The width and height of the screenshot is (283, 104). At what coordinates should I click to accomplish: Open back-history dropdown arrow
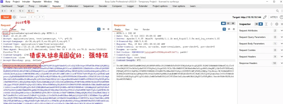35,17
